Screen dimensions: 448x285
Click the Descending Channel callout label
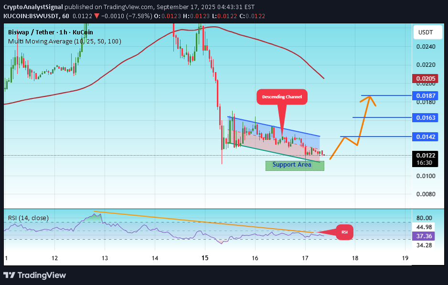pyautogui.click(x=282, y=97)
